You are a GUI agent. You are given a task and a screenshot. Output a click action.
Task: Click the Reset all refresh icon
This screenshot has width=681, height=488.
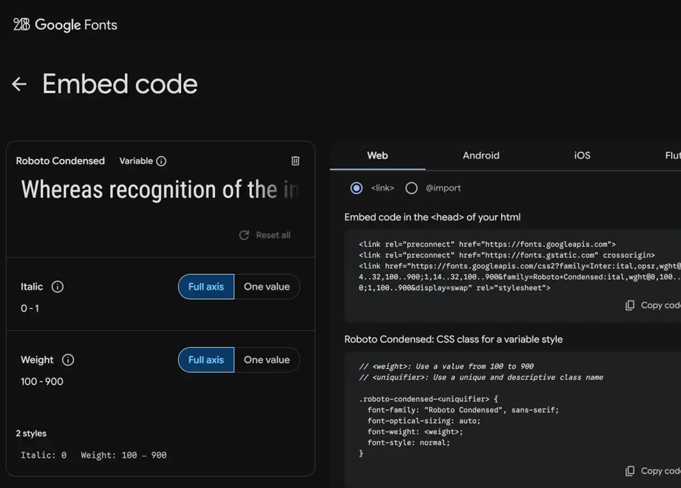244,235
